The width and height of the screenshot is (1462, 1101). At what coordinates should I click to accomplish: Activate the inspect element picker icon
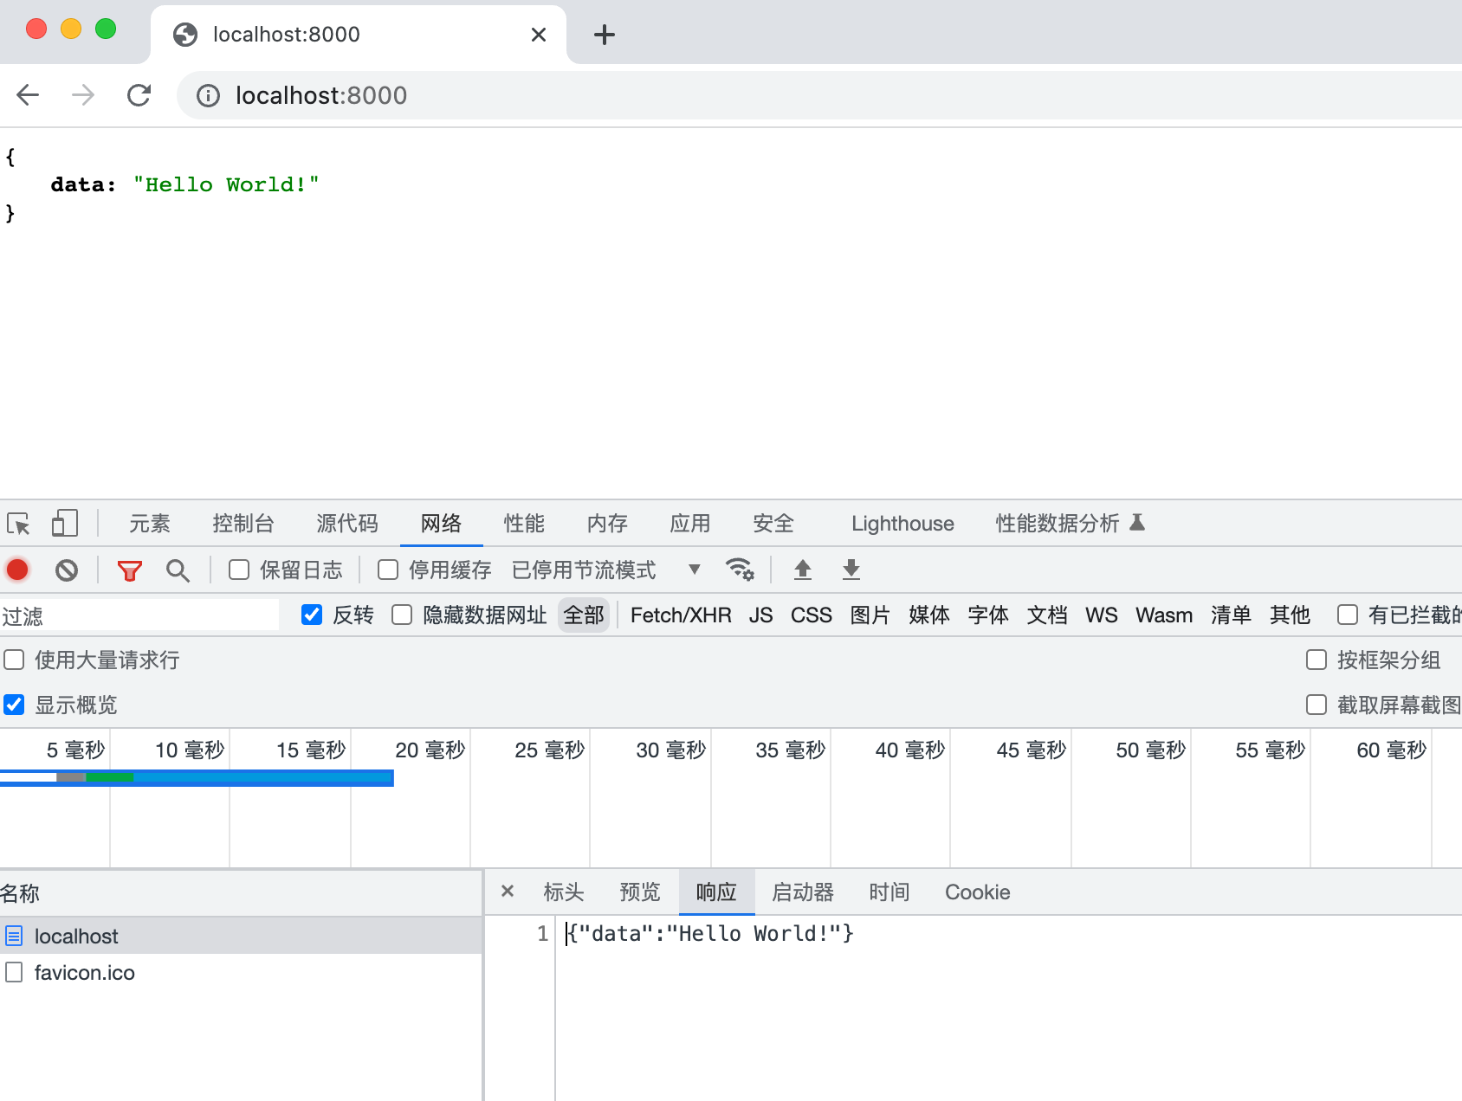(x=18, y=524)
